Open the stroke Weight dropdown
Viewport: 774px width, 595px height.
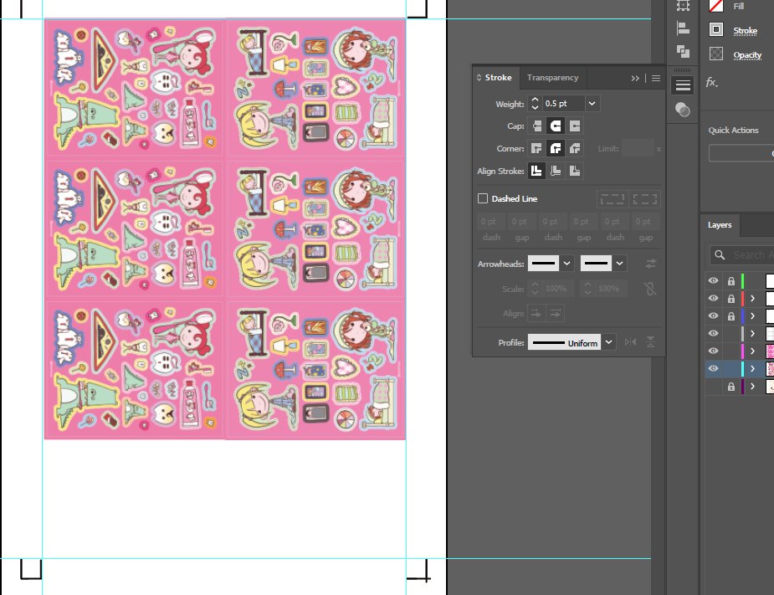pos(592,104)
